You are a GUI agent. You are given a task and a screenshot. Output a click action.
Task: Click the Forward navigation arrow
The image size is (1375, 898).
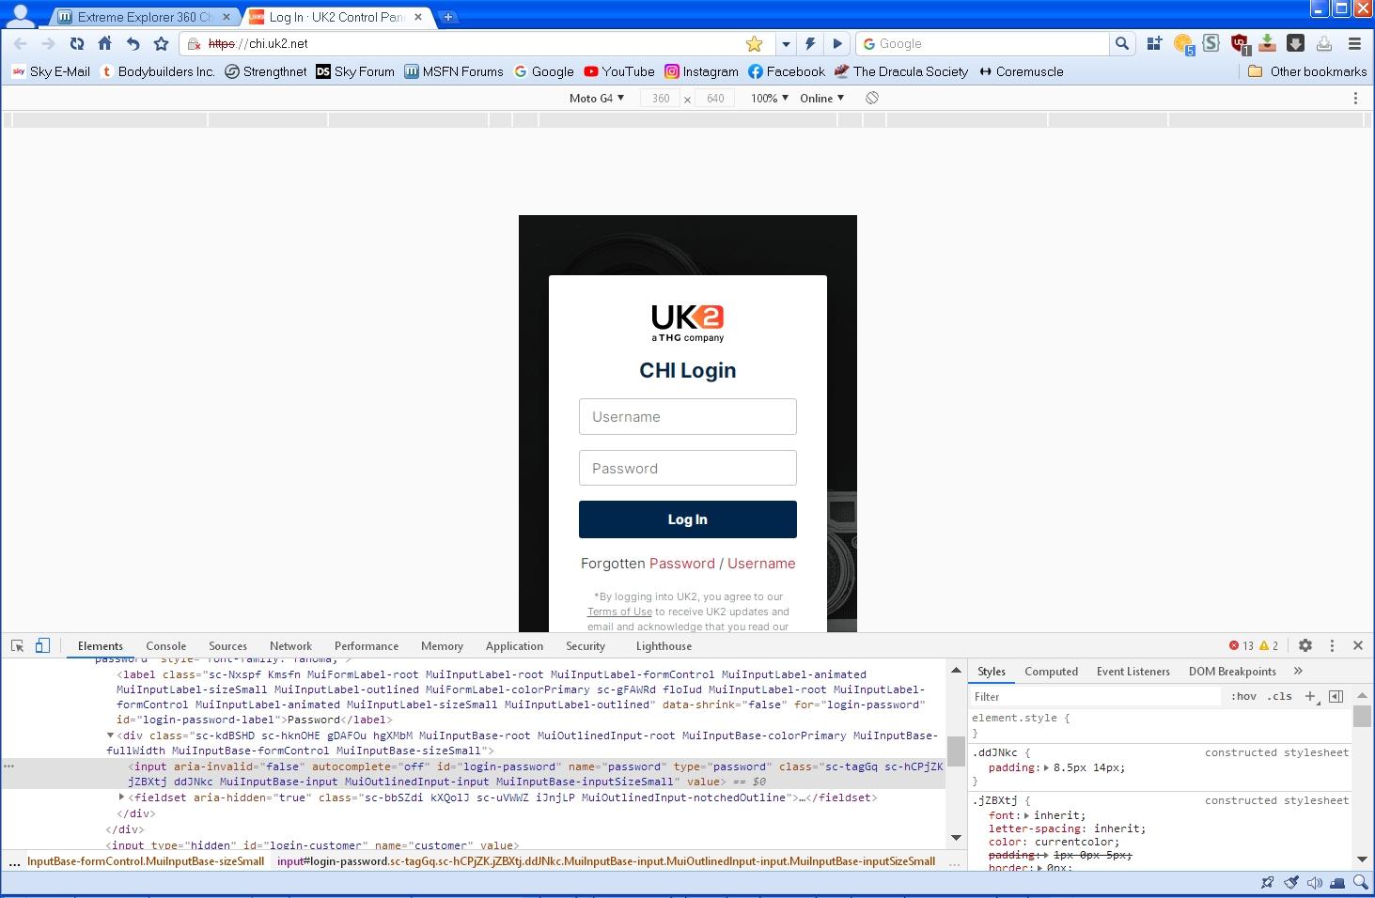pos(48,43)
